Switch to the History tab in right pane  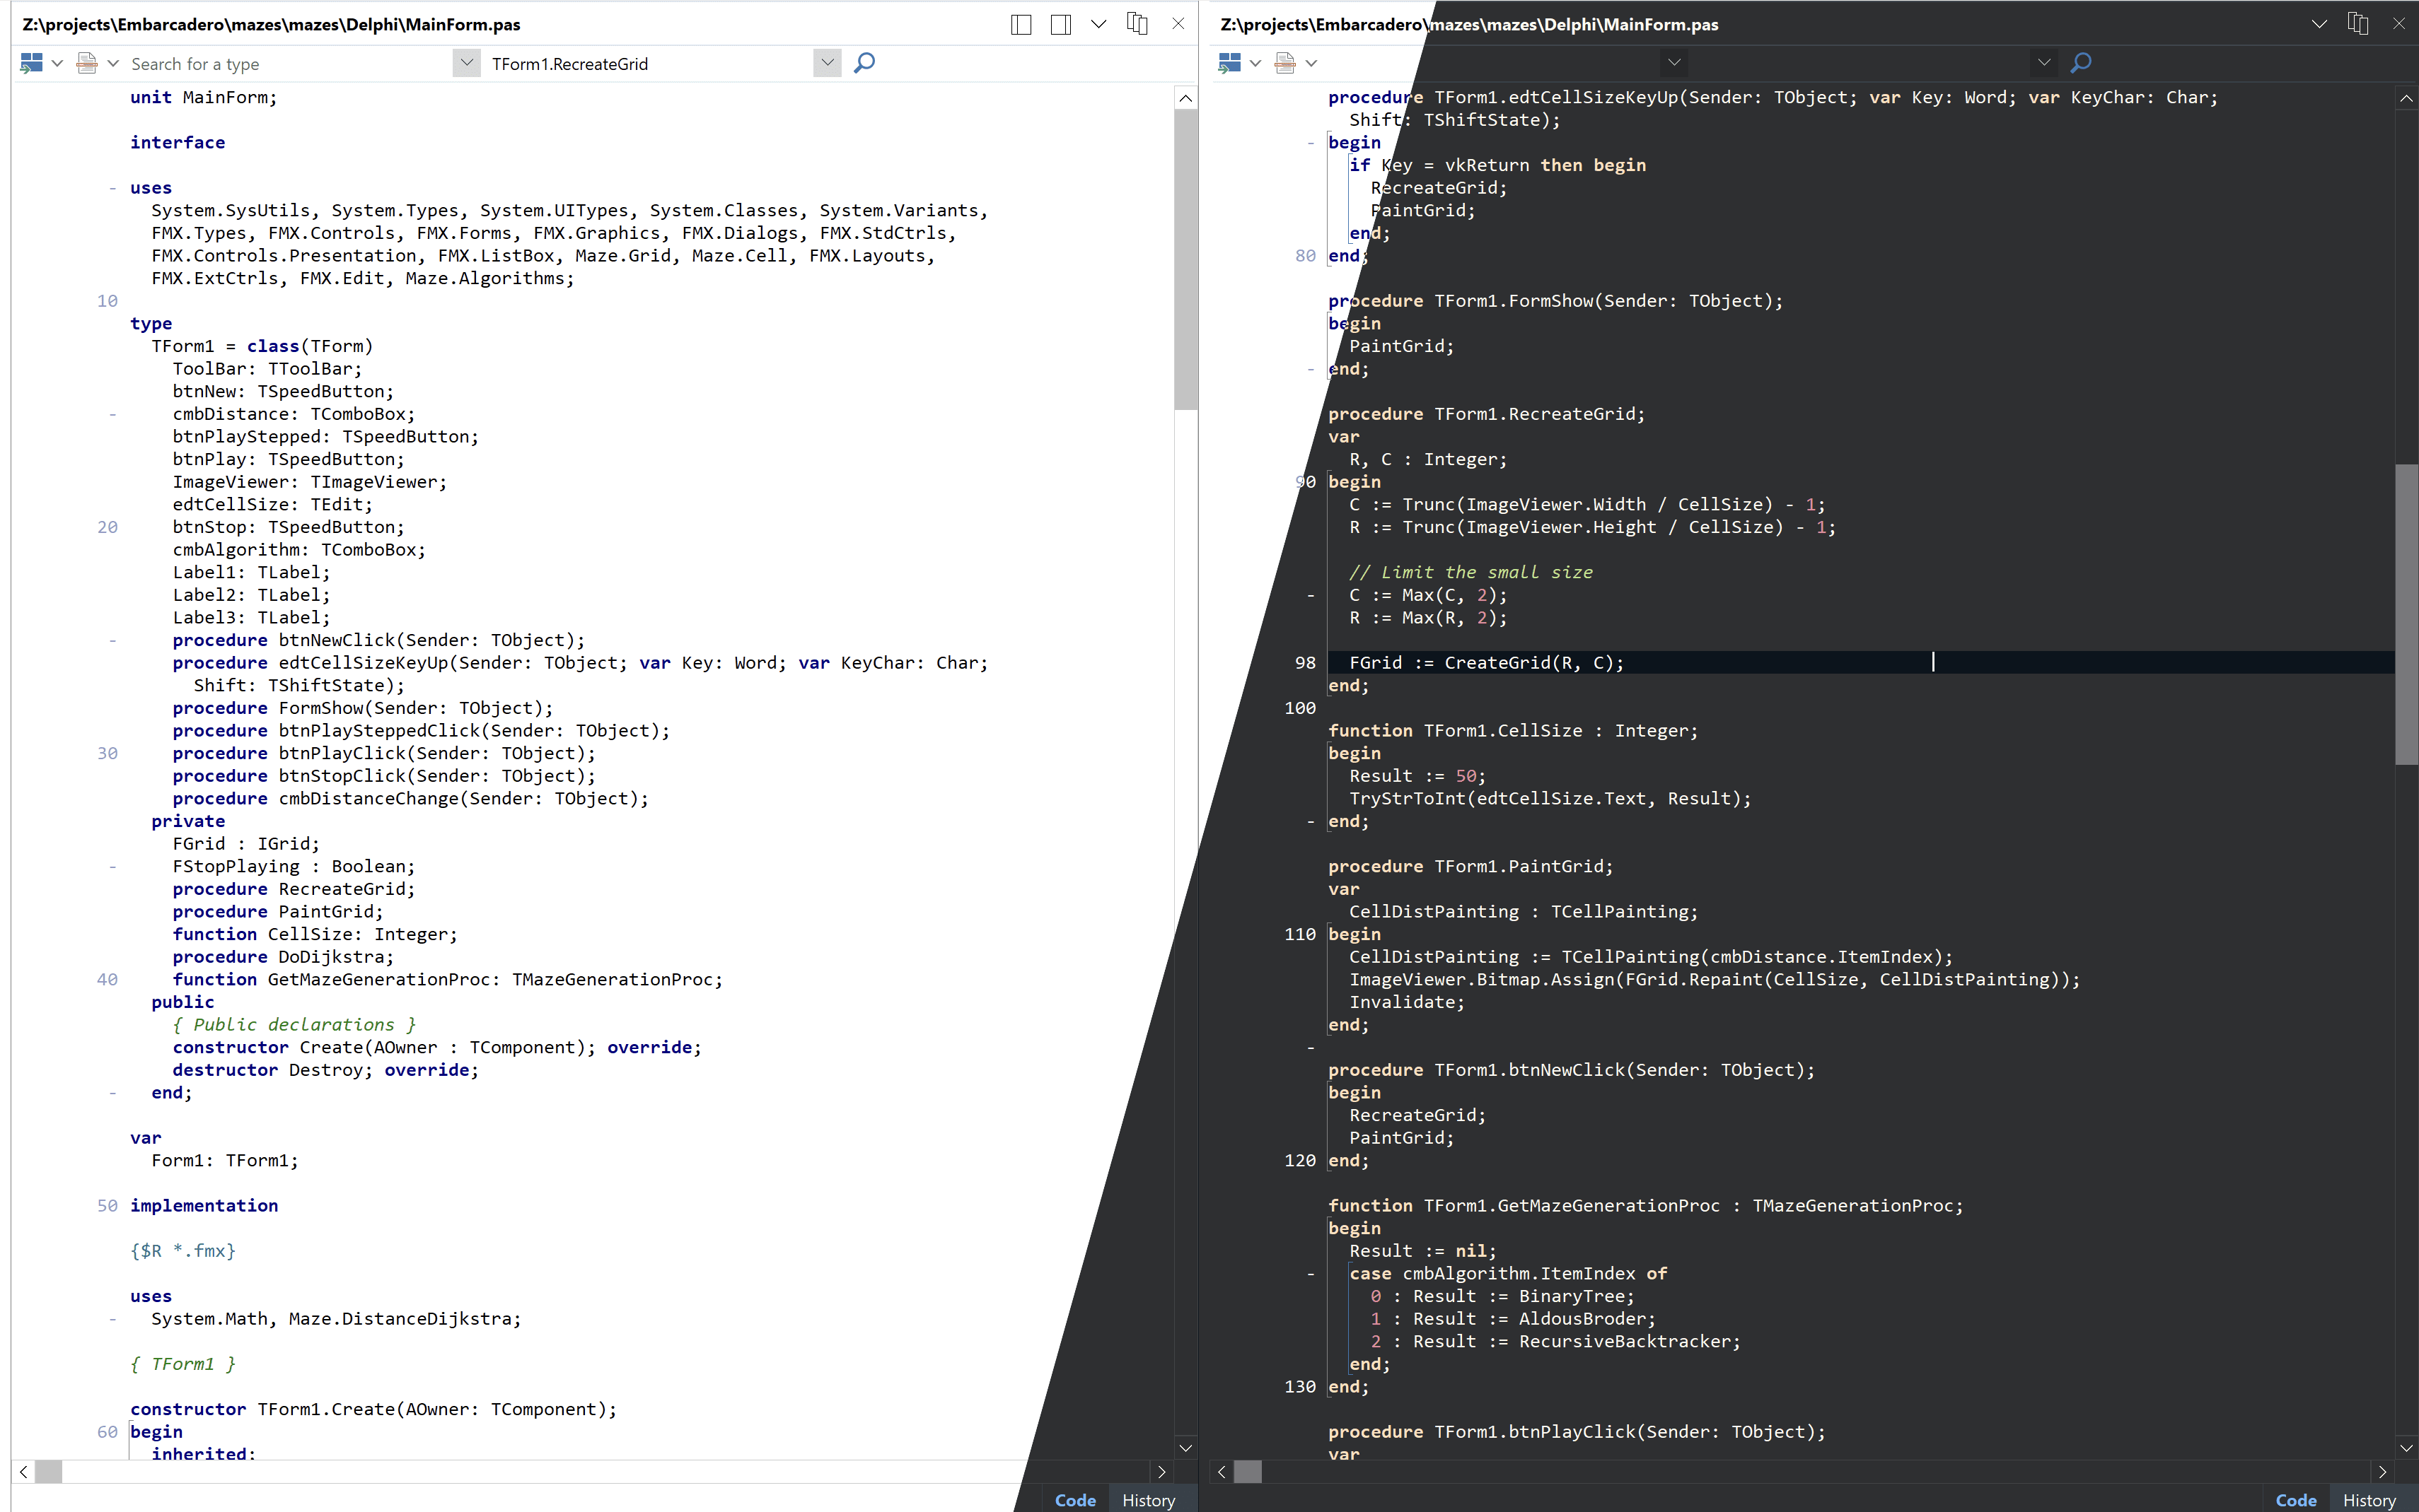2369,1500
